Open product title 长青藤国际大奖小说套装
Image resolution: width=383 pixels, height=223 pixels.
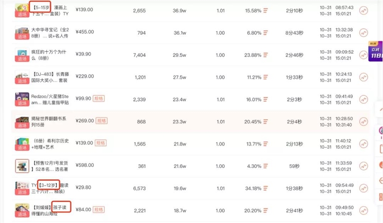click(50, 77)
